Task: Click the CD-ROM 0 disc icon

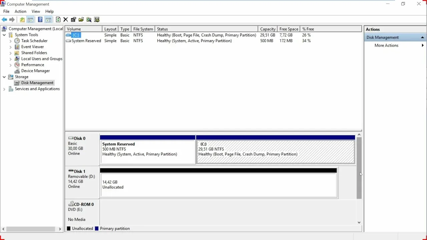Action: (71, 204)
